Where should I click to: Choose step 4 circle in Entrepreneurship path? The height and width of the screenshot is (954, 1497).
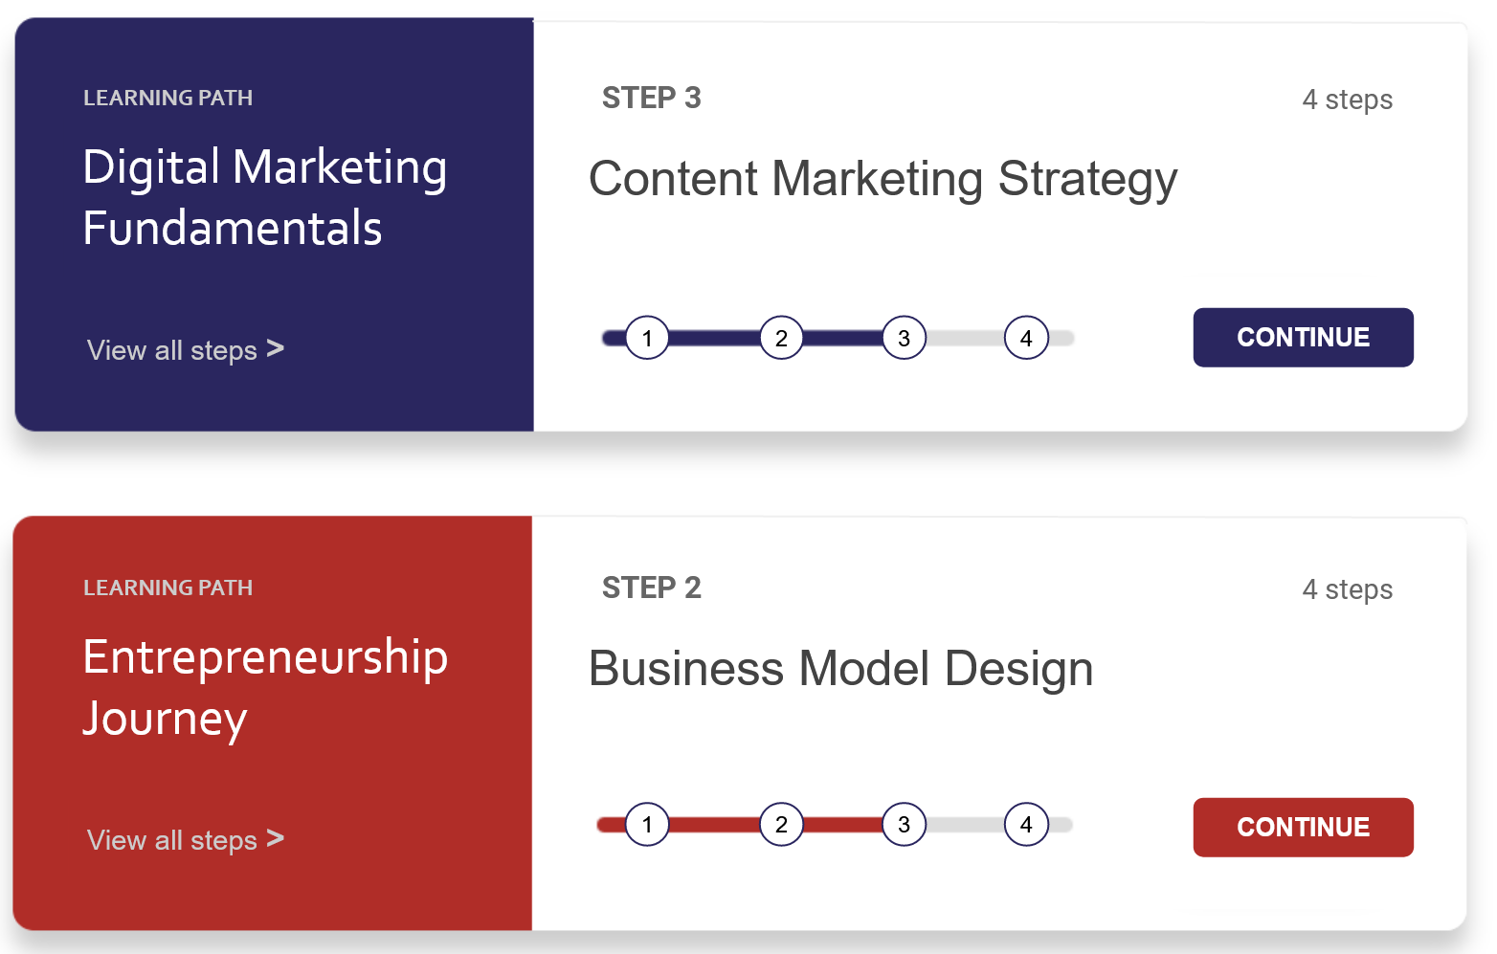point(1026,825)
